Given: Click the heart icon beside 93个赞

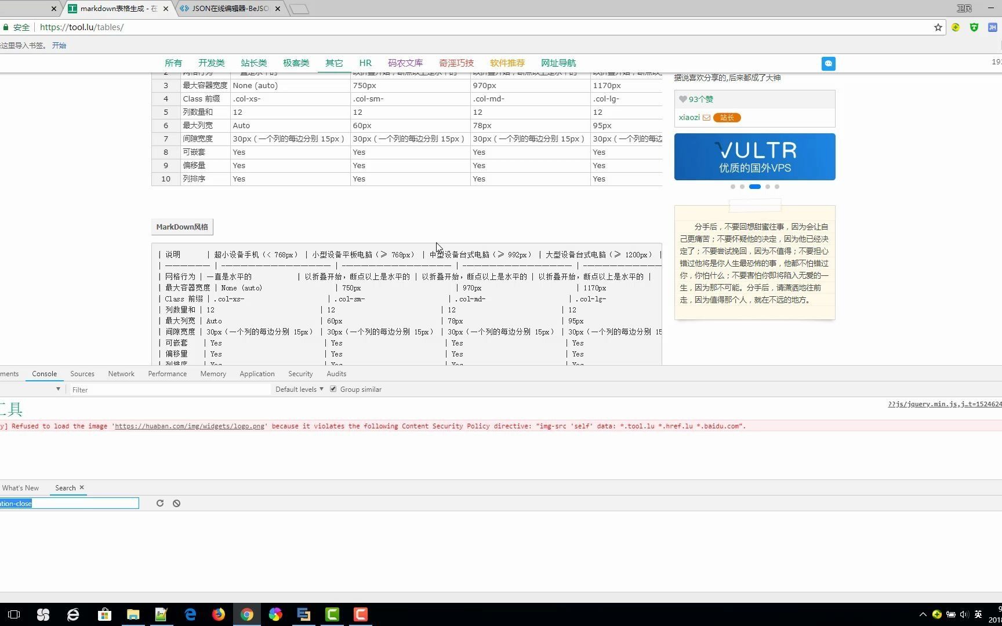Looking at the screenshot, I should point(683,99).
